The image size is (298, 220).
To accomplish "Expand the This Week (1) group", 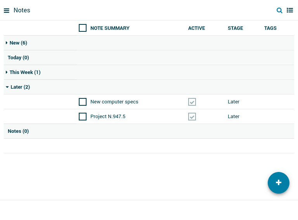I will pos(24,72).
